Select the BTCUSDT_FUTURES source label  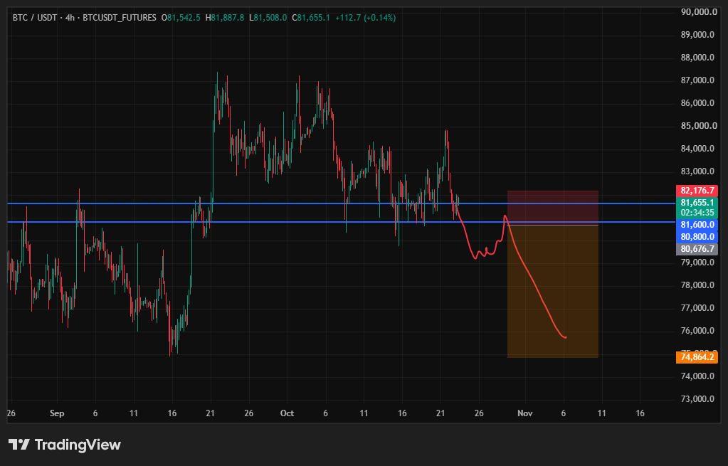pos(120,18)
